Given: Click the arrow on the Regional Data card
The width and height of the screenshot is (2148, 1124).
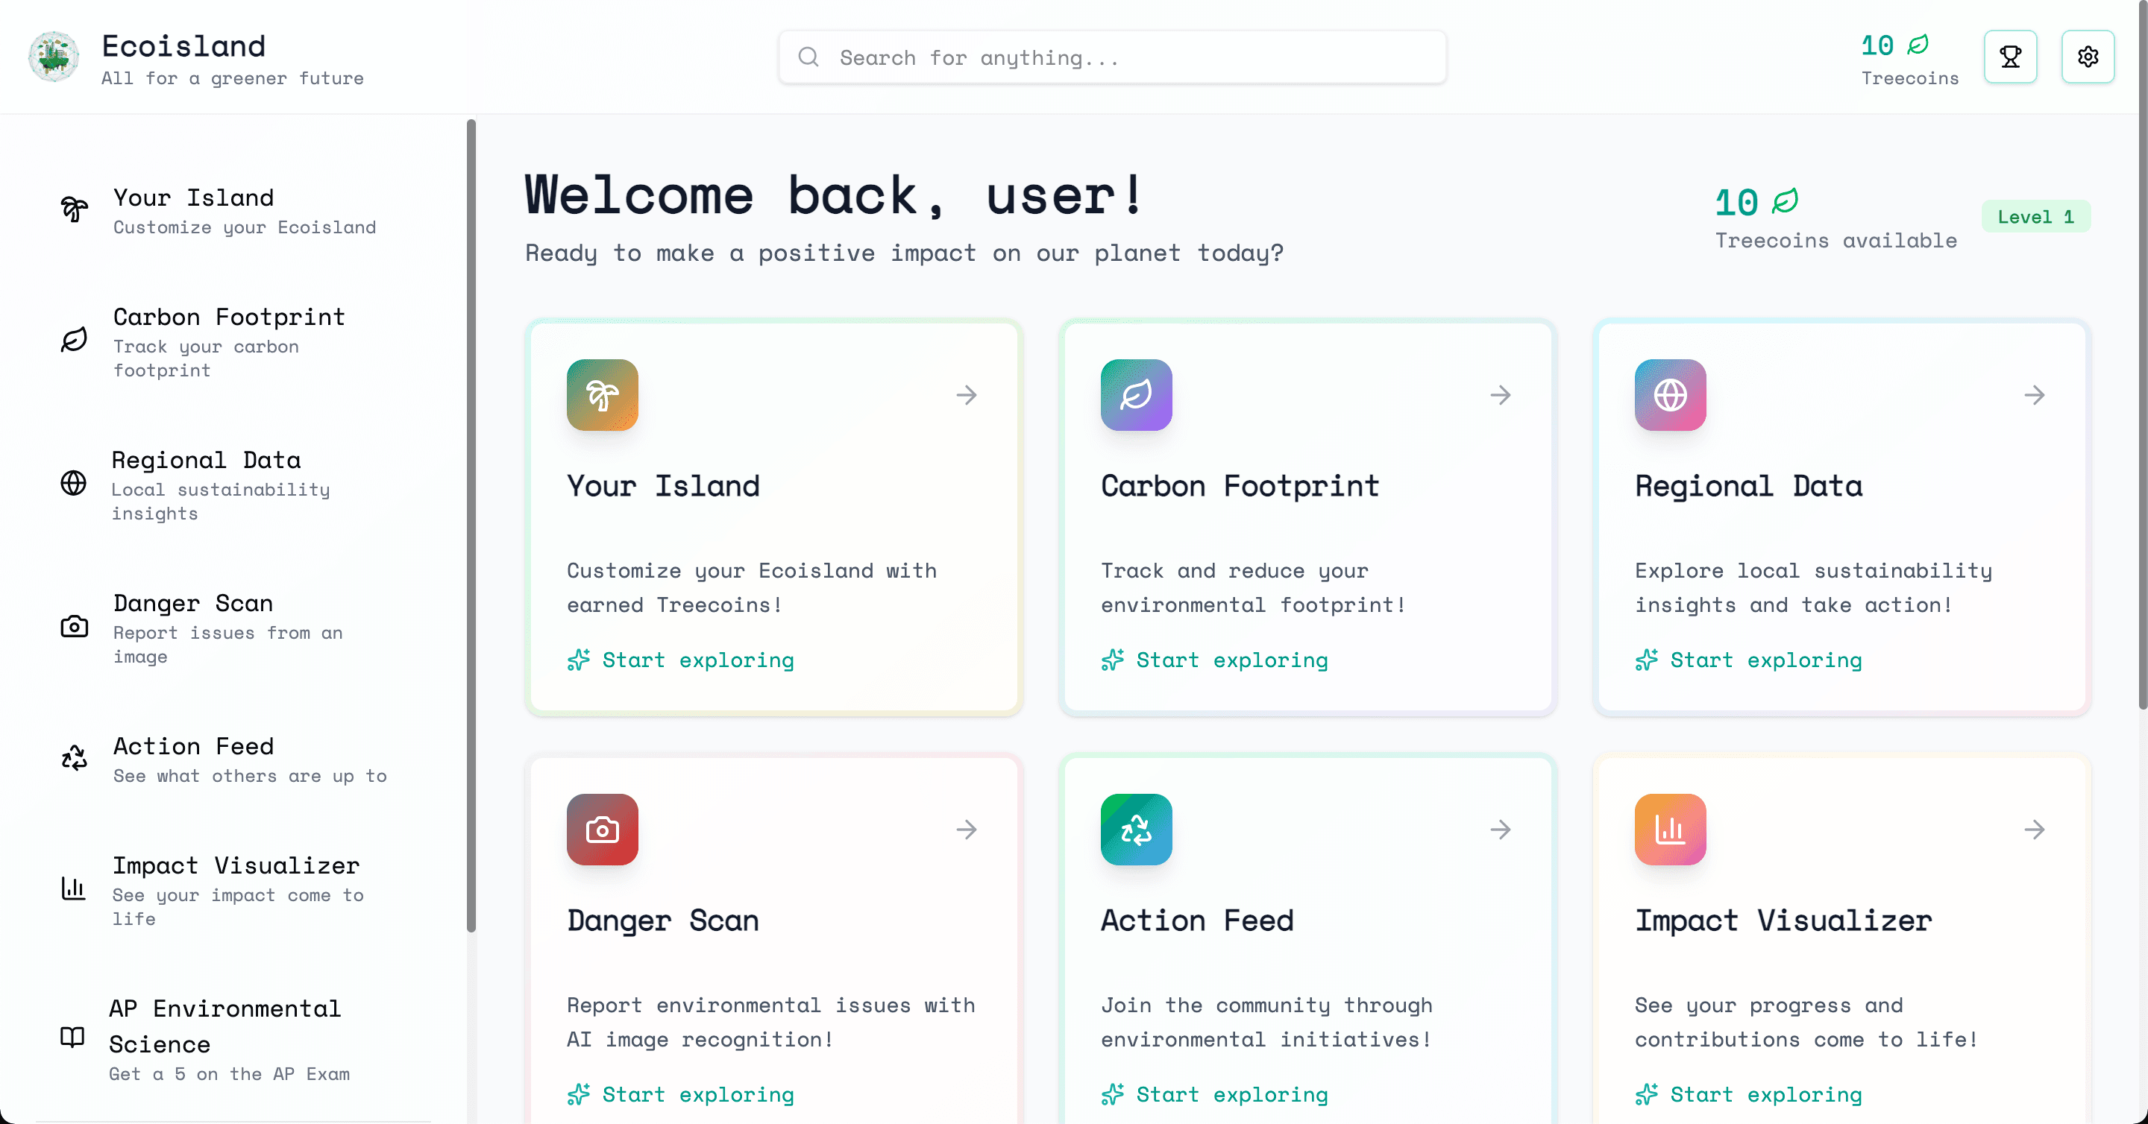Looking at the screenshot, I should 2035,395.
